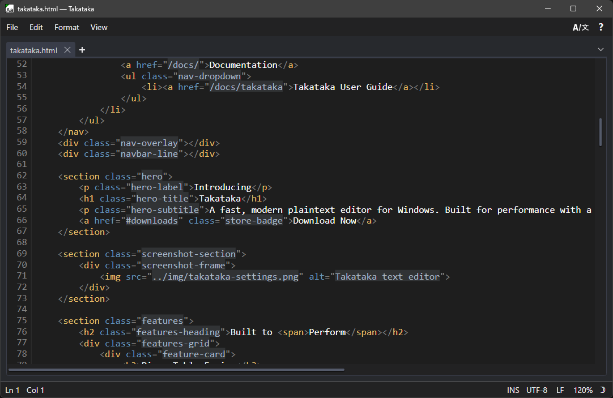Toggle dark mode with moon icon
Image resolution: width=613 pixels, height=398 pixels.
603,390
